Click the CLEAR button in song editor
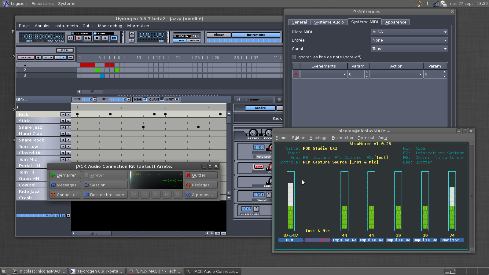The width and height of the screenshot is (489, 275). coord(26,57)
